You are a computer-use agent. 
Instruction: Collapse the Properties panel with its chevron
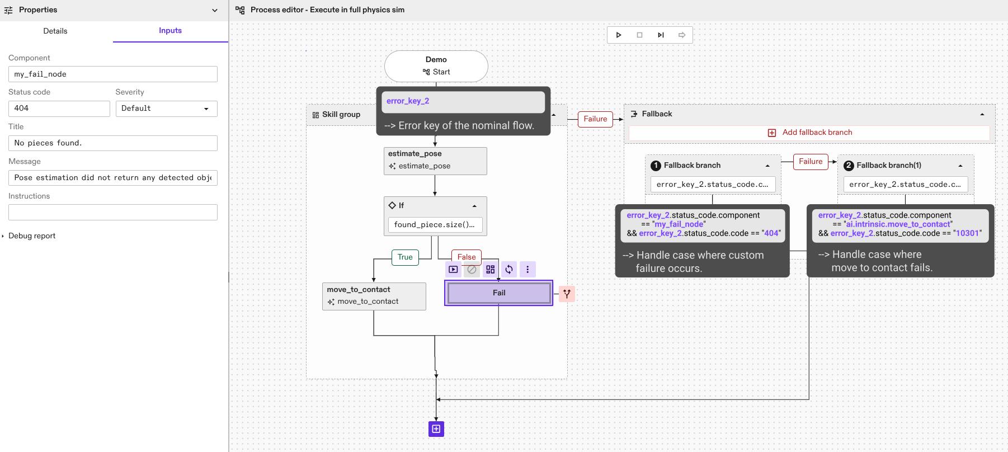215,10
